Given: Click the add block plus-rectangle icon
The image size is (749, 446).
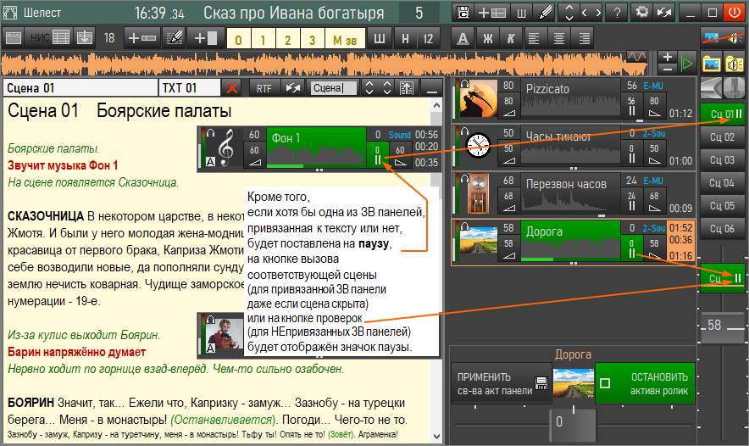Looking at the screenshot, I should (x=206, y=38).
